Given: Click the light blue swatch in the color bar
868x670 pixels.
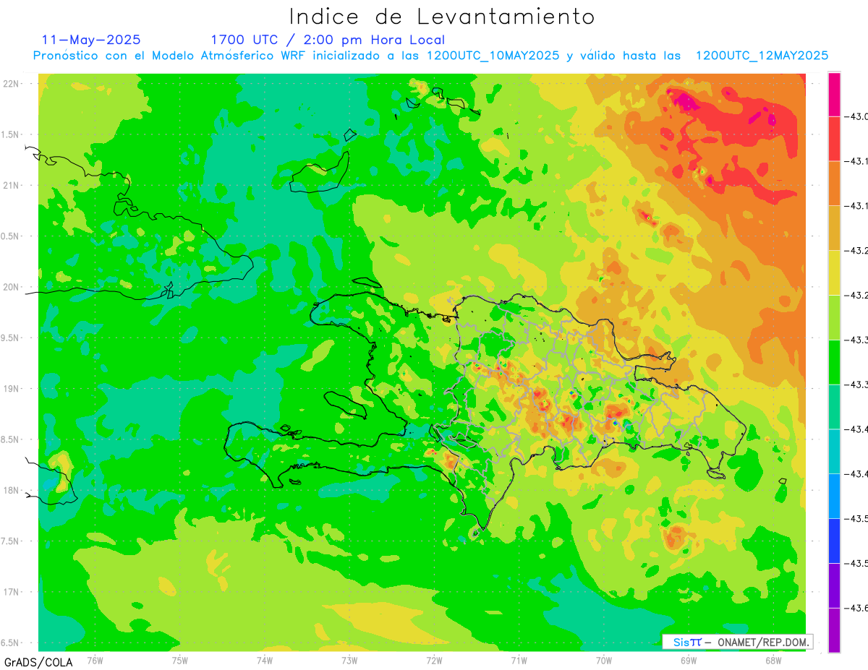Looking at the screenshot, I should [x=834, y=496].
